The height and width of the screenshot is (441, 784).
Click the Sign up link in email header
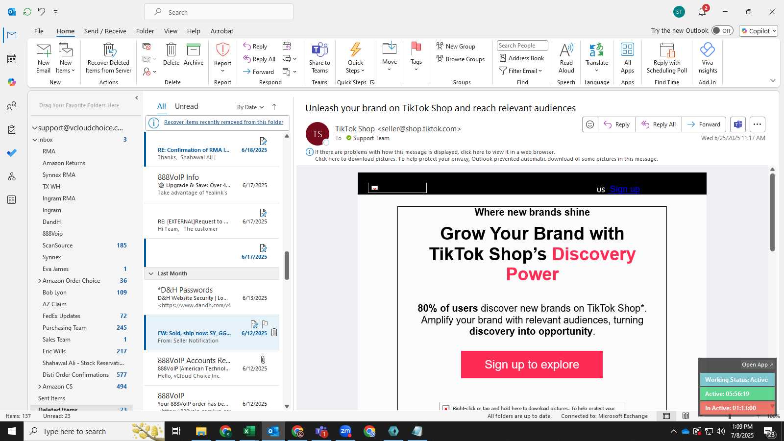624,189
